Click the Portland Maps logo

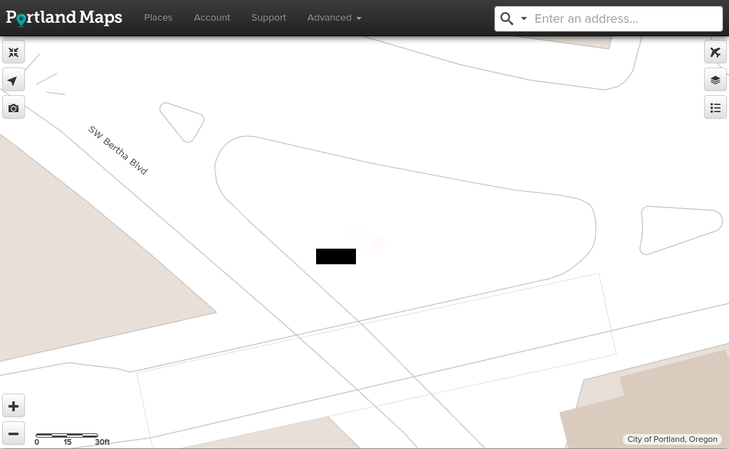(64, 18)
